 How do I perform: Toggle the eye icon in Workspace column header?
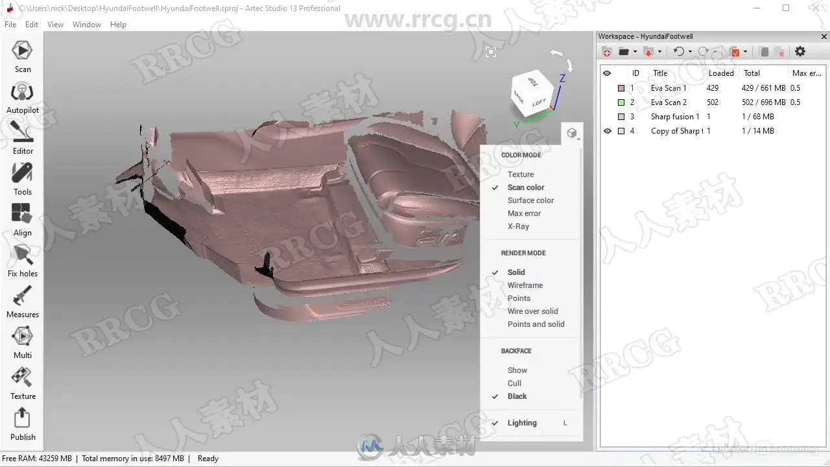coord(608,73)
